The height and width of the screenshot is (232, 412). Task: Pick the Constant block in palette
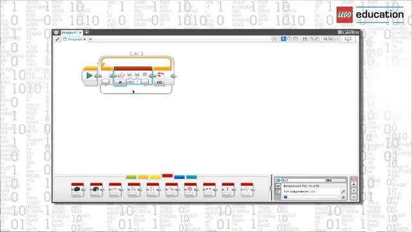pyautogui.click(x=97, y=189)
